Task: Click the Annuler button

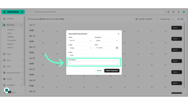Action: point(99,71)
